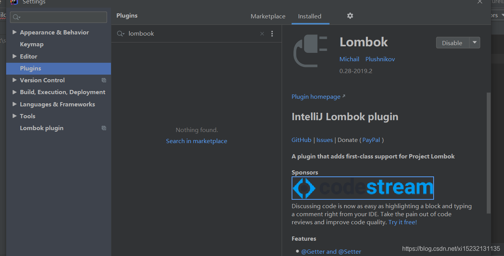Open the Plugin homepage link
The height and width of the screenshot is (256, 504).
(316, 96)
